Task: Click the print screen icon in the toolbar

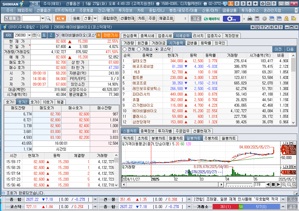Action: [x=250, y=18]
